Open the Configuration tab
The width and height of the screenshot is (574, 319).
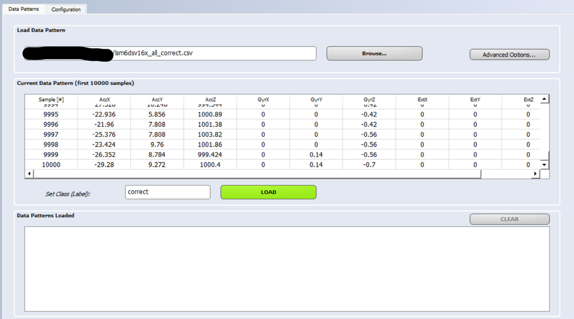point(66,9)
